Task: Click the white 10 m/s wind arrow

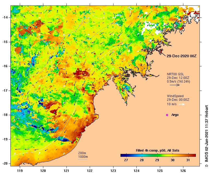Action: (182, 104)
